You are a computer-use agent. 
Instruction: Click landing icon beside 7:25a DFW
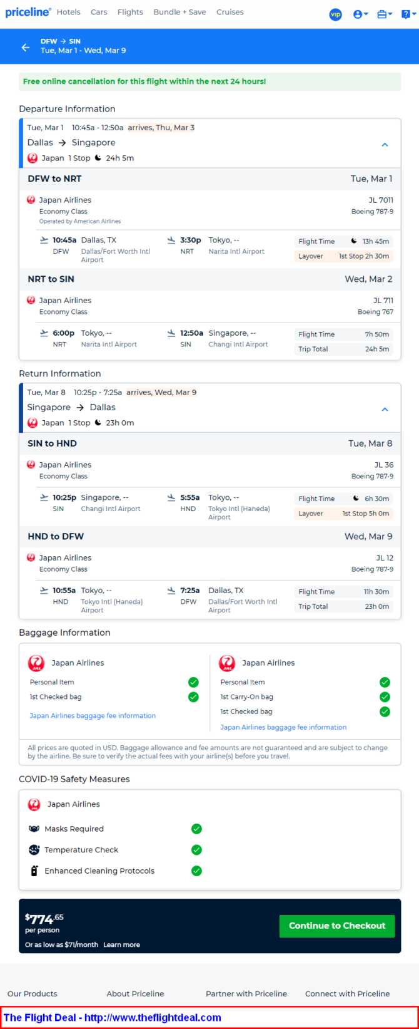point(171,590)
